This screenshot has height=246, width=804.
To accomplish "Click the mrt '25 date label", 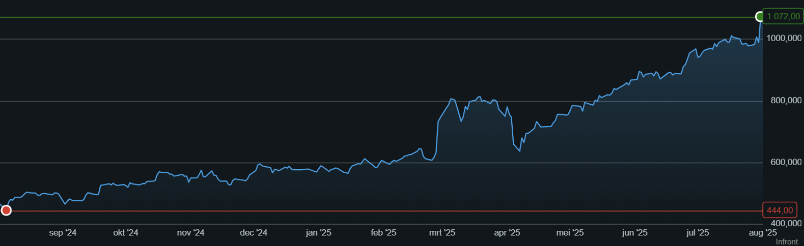I will [442, 233].
